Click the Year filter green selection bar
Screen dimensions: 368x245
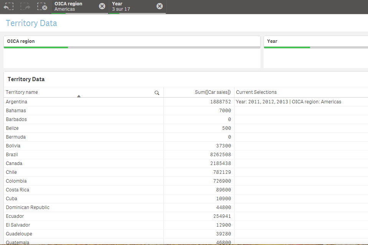point(287,47)
